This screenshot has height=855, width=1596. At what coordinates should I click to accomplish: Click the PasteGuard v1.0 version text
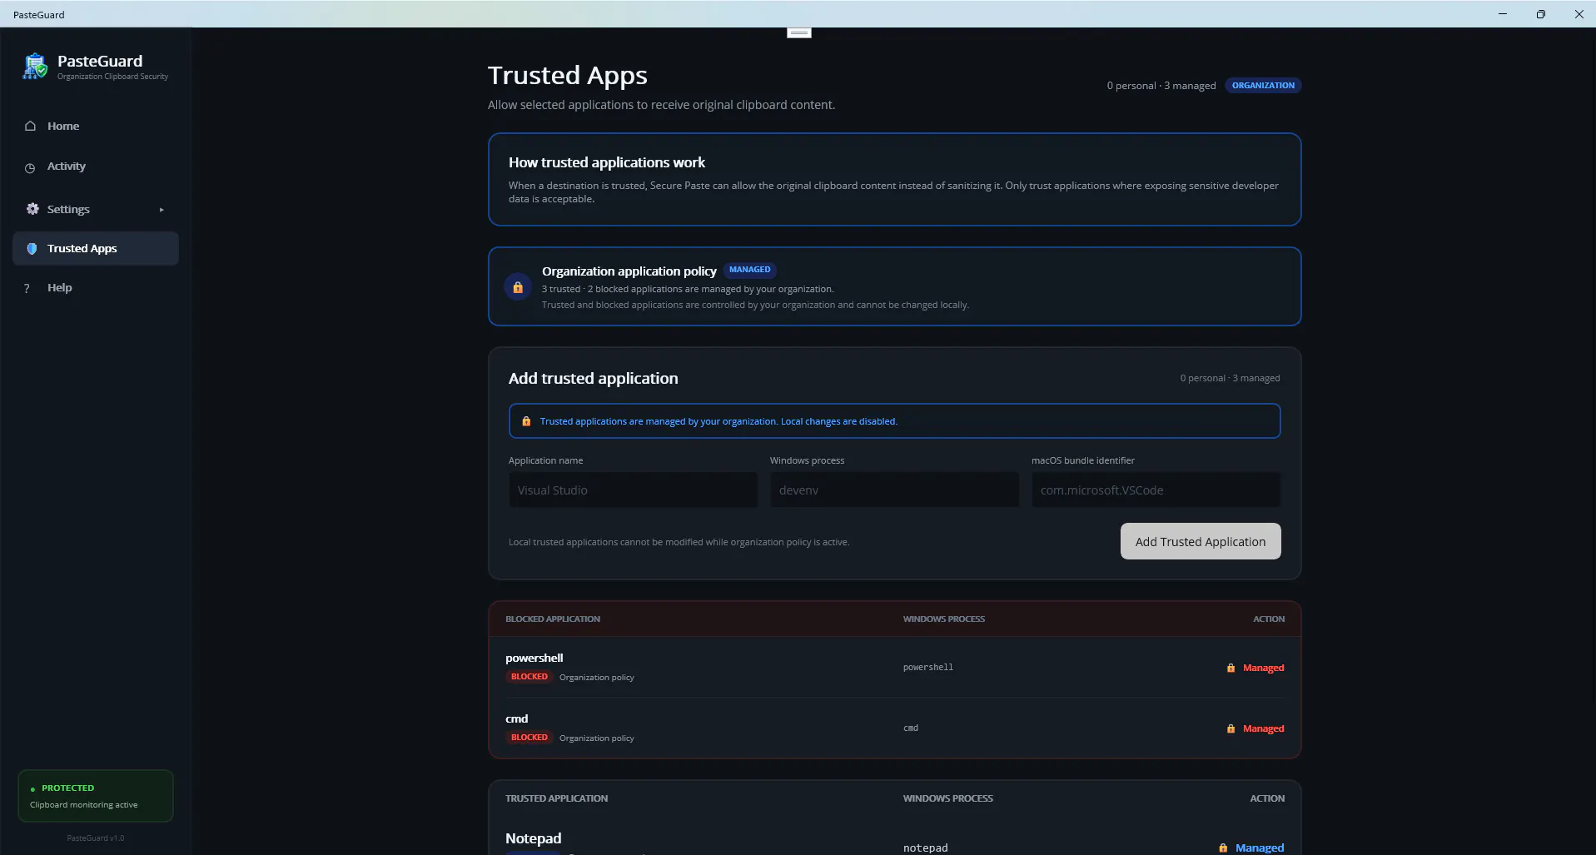point(96,838)
